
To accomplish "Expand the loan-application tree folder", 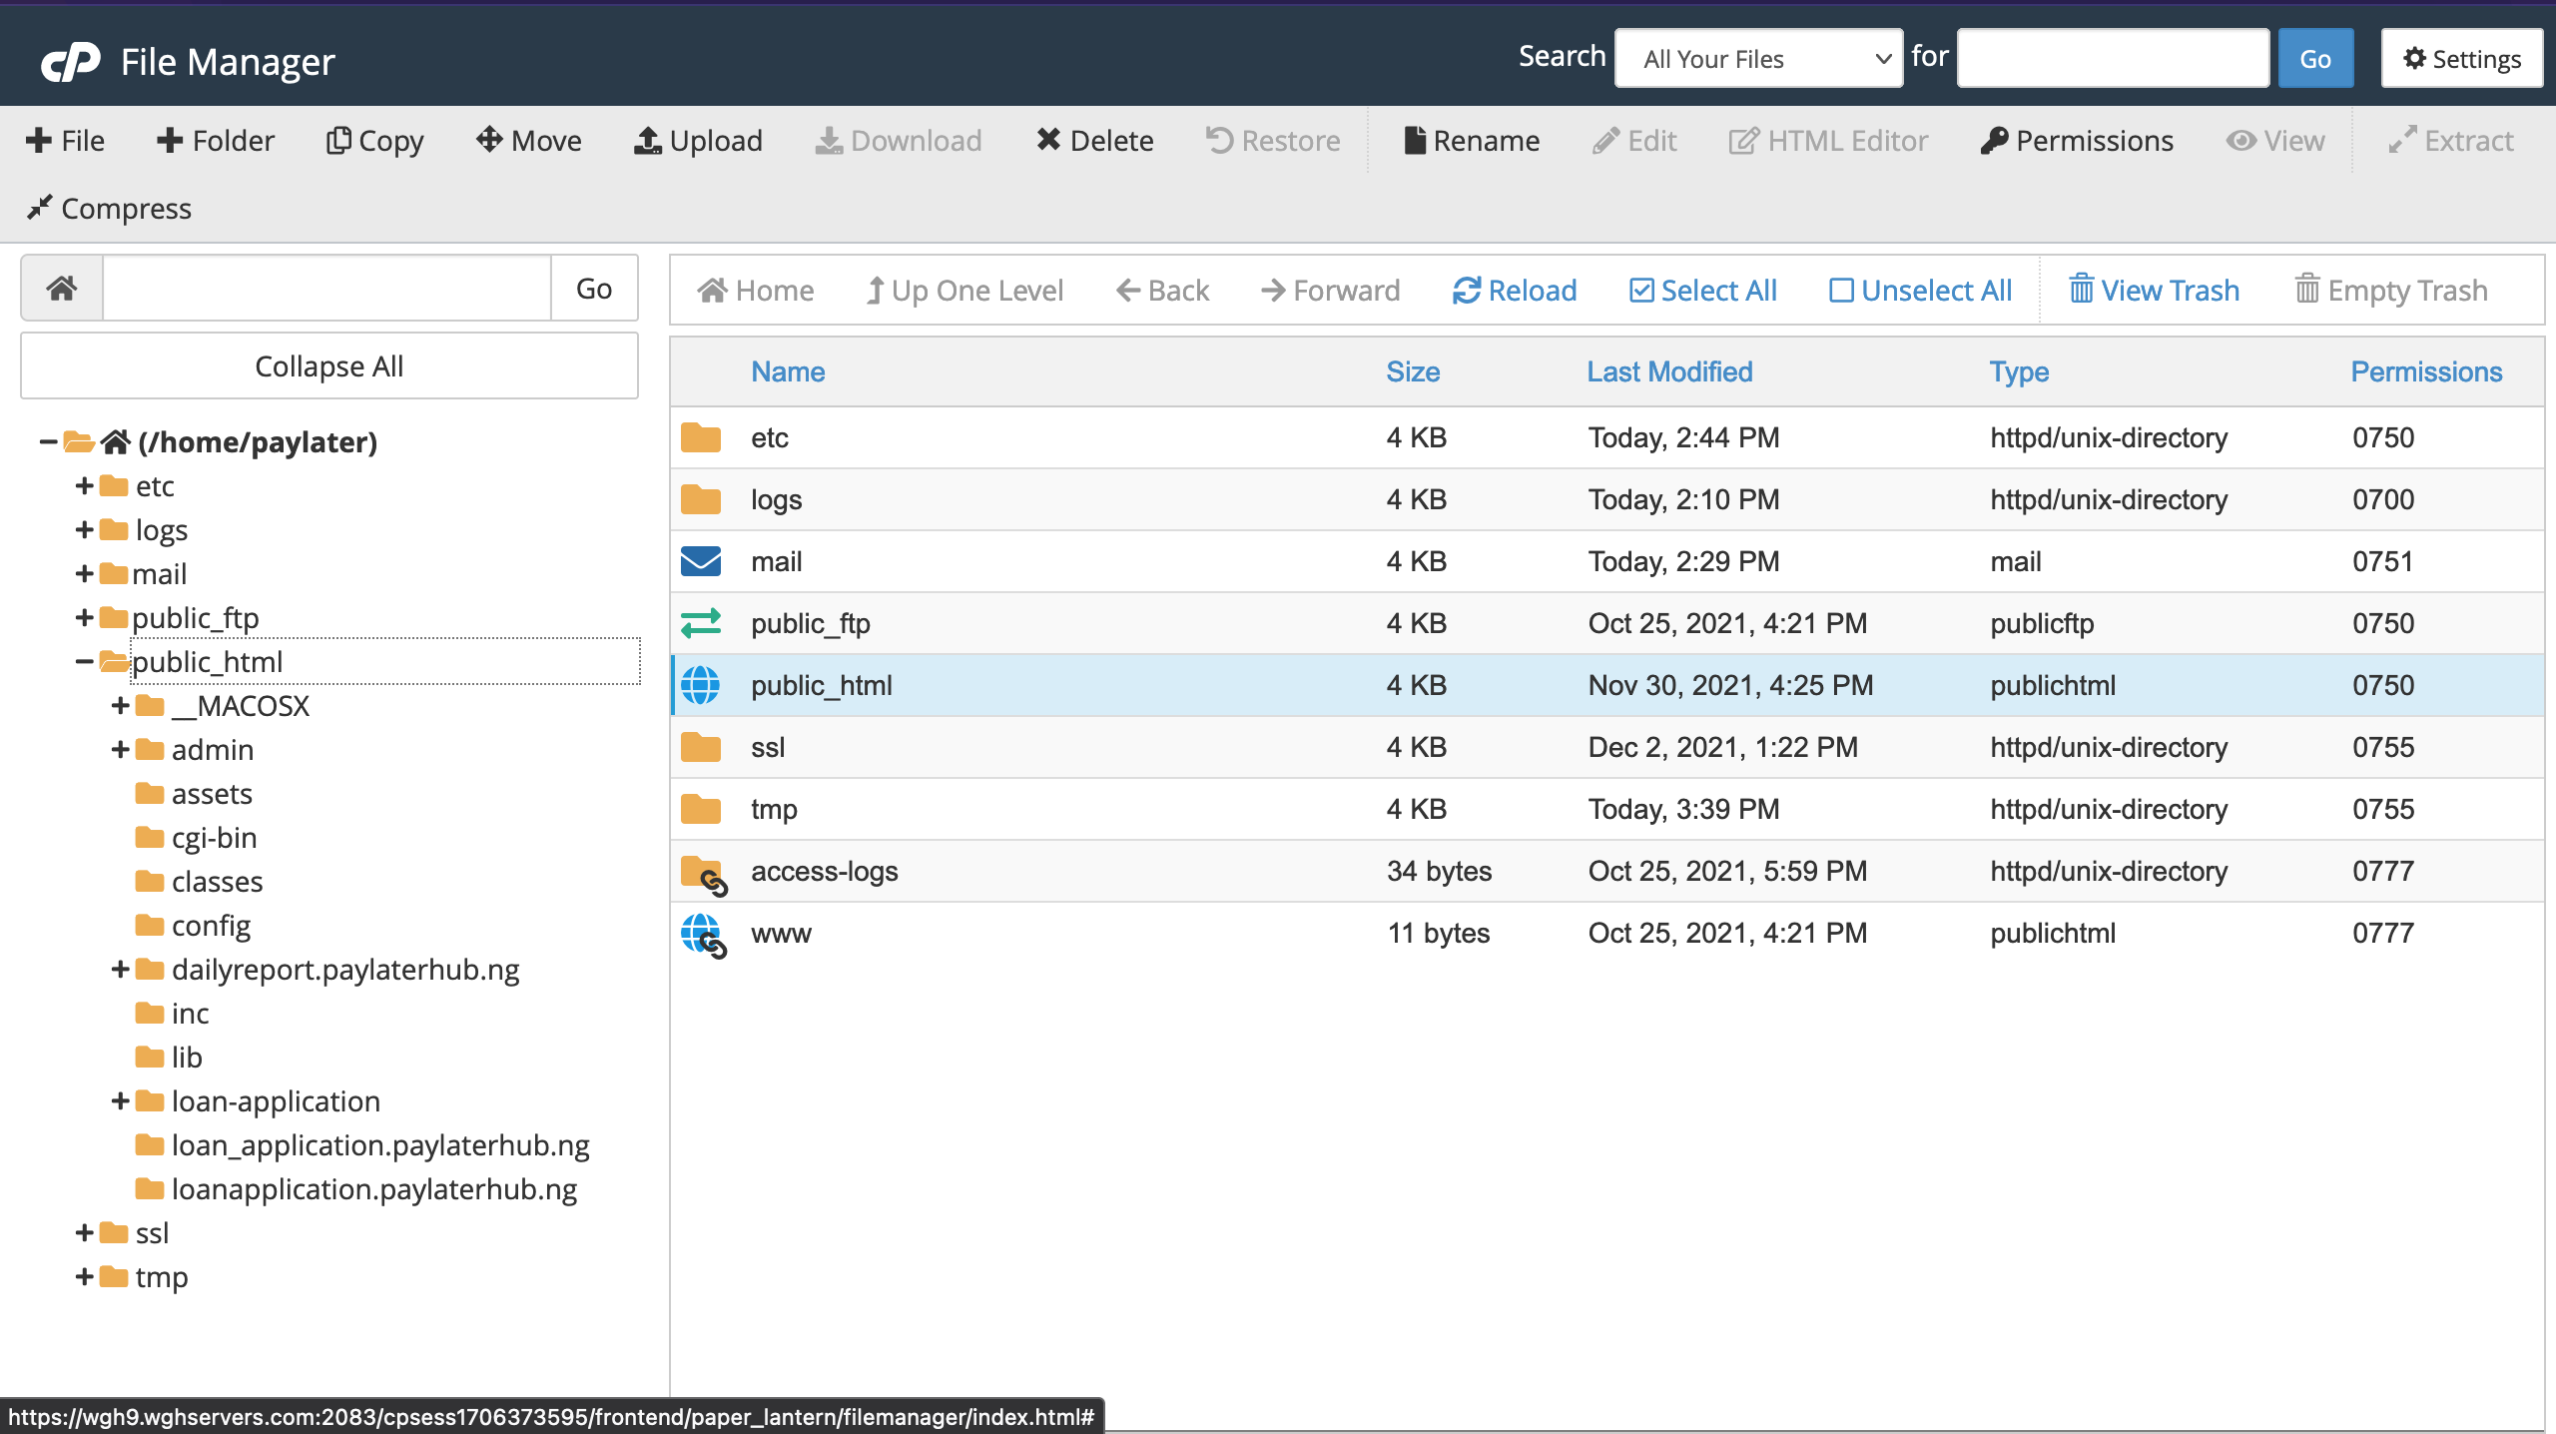I will [x=120, y=1100].
